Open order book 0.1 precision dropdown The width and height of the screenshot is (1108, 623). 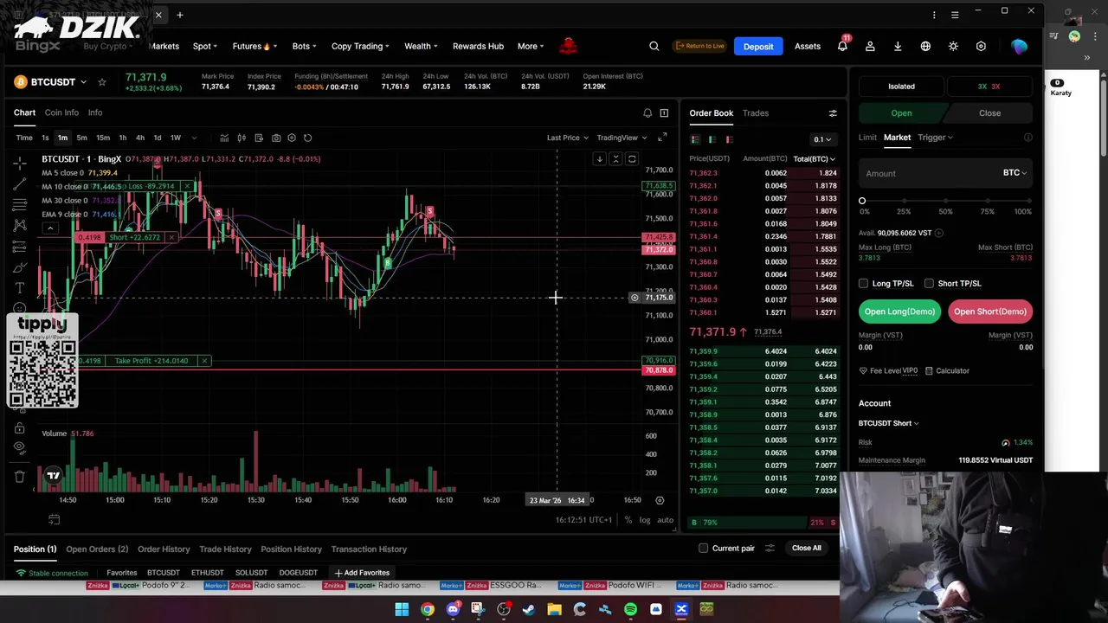[822, 139]
